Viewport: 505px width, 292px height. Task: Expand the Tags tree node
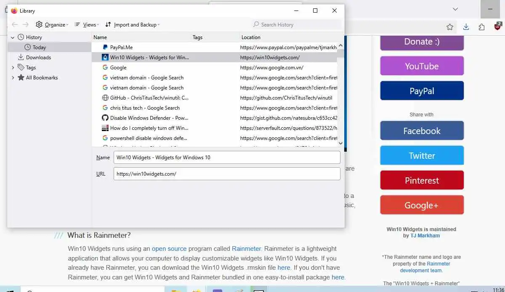coord(13,68)
